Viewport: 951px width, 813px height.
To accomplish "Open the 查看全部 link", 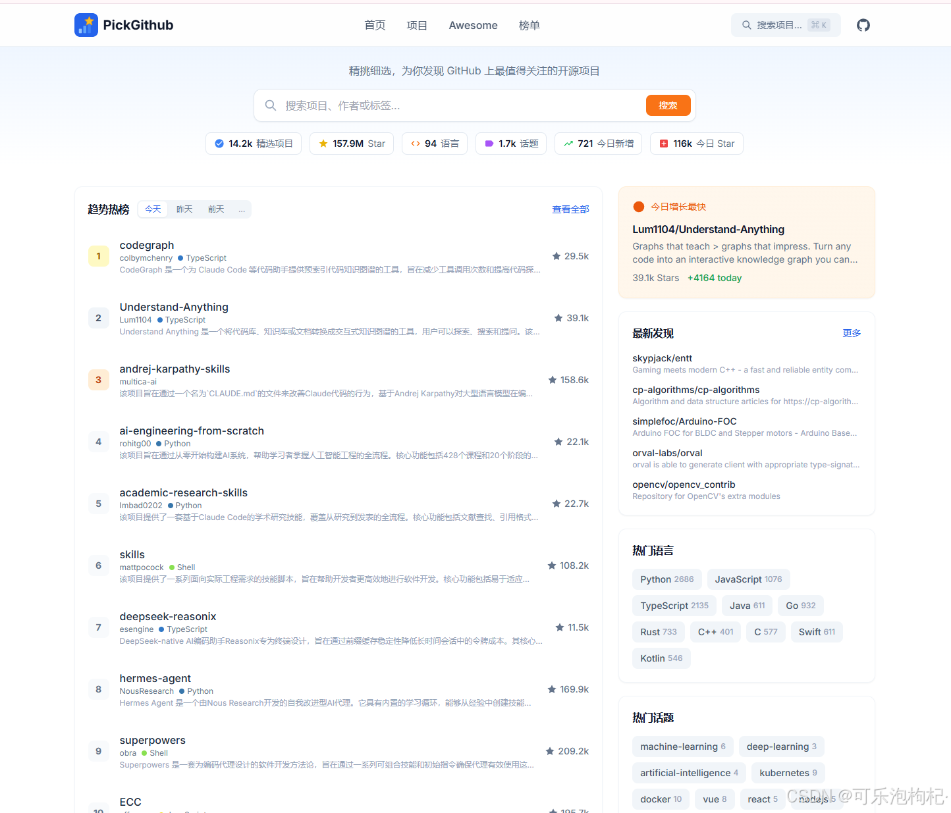I will 571,209.
